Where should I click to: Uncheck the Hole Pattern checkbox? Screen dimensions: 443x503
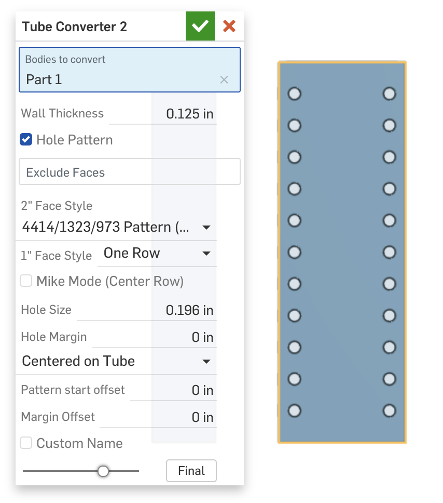tap(26, 140)
